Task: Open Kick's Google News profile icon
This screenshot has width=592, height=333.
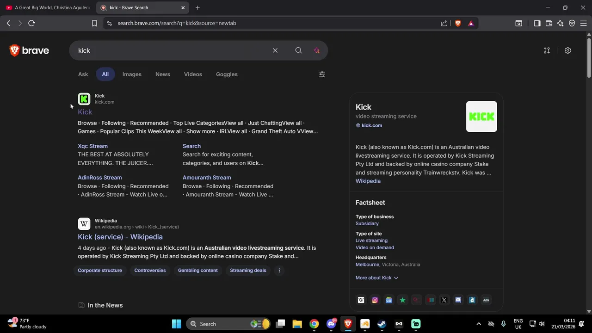Action: [x=389, y=300]
